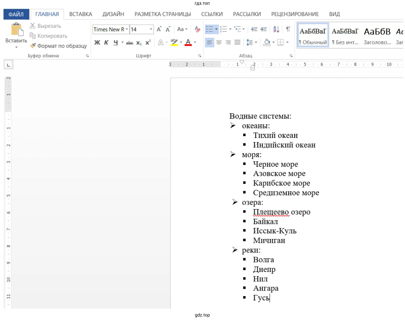Image resolution: width=405 pixels, height=320 pixels.
Task: Open the font color dropdown arrow
Action: click(x=195, y=42)
